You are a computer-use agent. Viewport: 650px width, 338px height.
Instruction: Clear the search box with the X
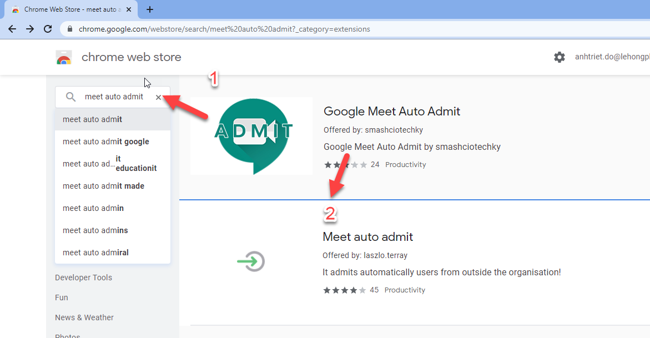point(158,98)
